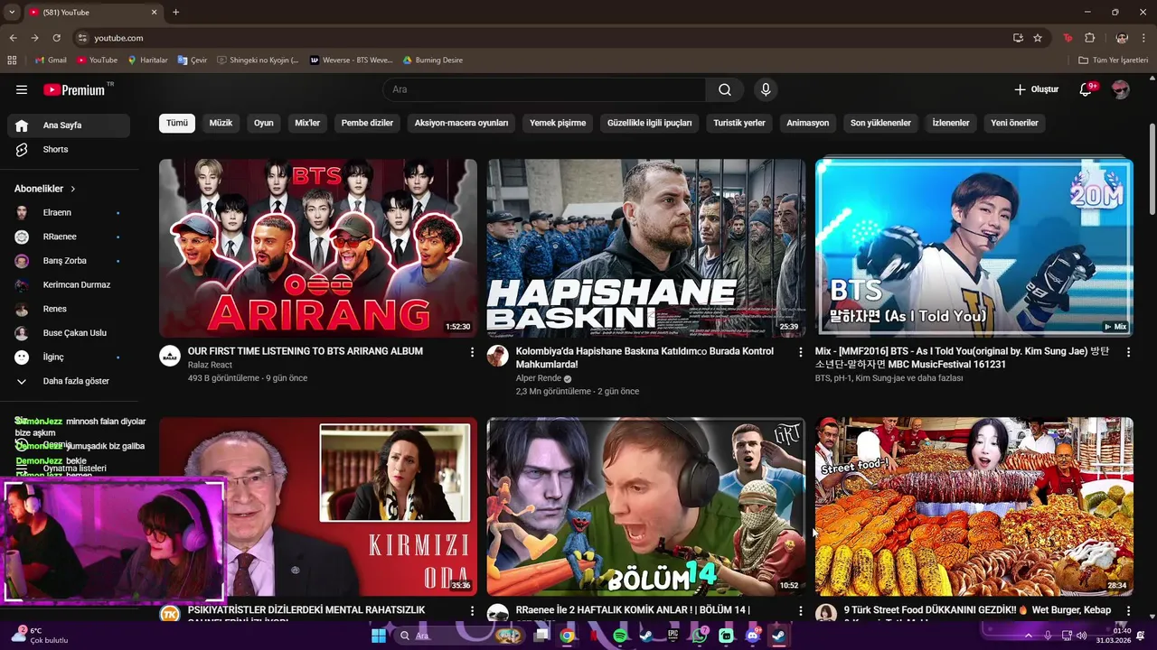Select the Yeni öneriler filter chip
The height and width of the screenshot is (650, 1157).
(1014, 123)
